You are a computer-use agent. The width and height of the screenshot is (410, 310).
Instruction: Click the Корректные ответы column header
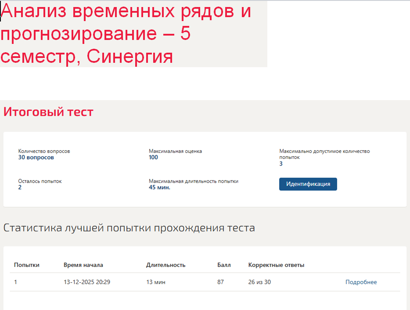point(276,265)
